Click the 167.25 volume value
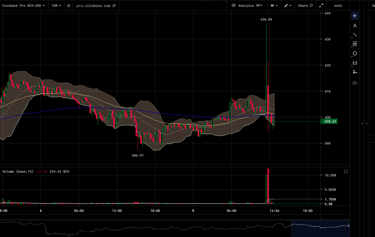 click(x=42, y=171)
